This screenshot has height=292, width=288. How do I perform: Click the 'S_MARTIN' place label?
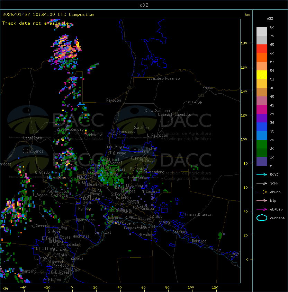pyautogui.click(x=130, y=202)
